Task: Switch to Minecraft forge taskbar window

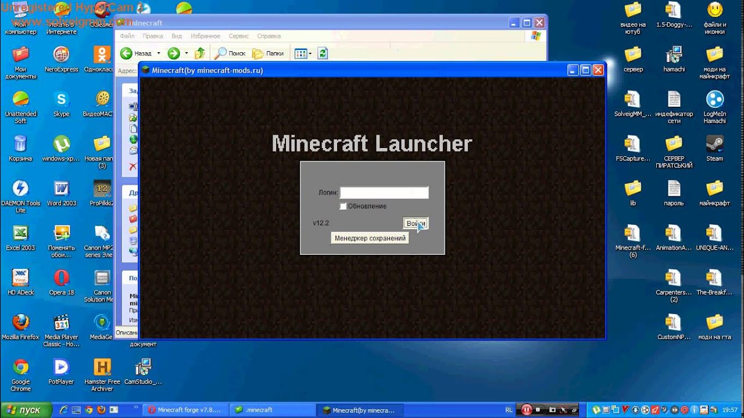Action: coord(185,410)
